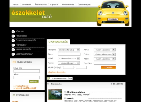Open the Fiat regata listing title

point(56,84)
